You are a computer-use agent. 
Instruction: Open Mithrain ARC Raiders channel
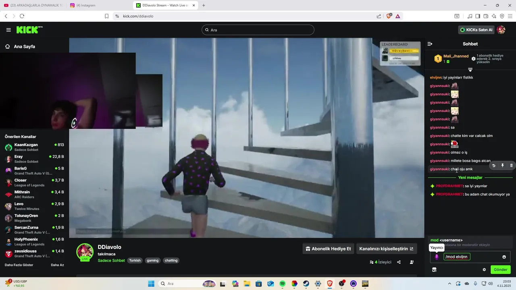[x=34, y=194]
